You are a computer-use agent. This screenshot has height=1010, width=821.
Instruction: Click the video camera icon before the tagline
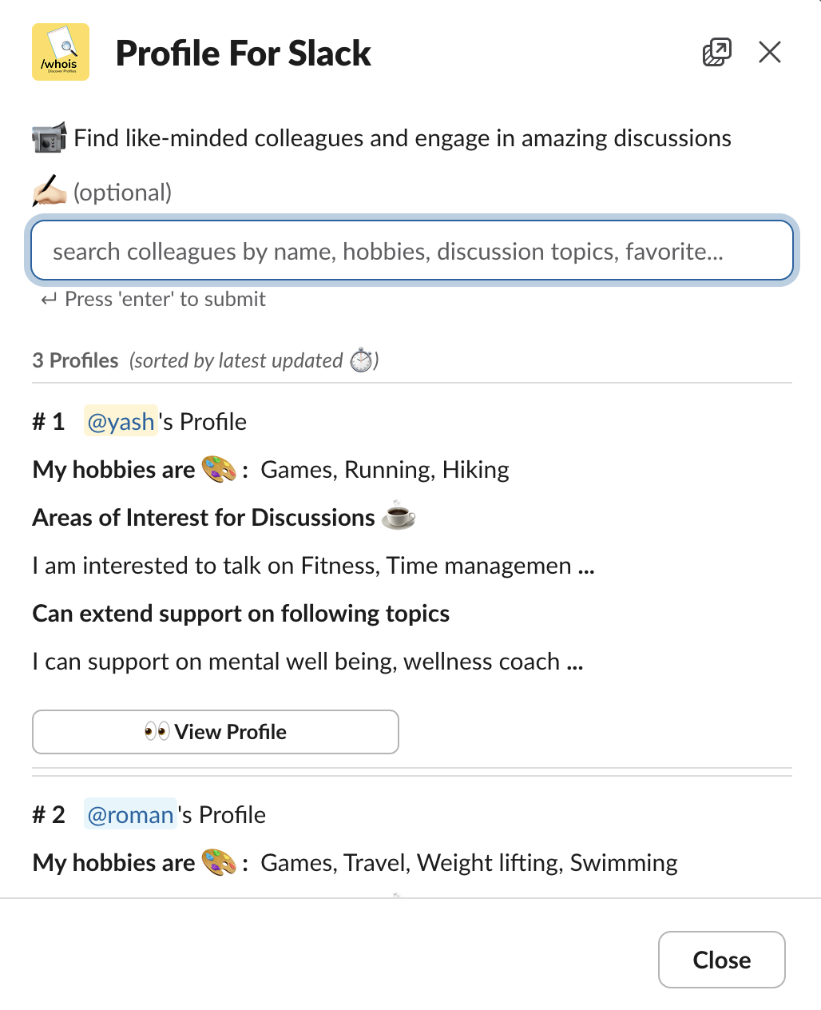48,137
